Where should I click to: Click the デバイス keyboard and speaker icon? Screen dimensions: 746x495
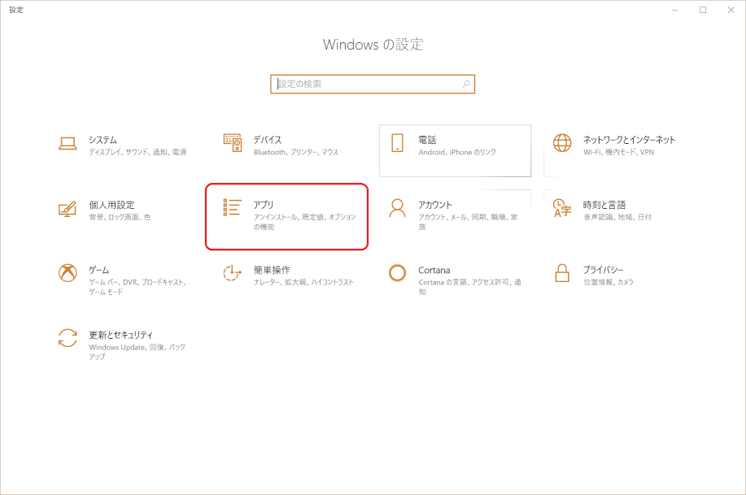[x=233, y=143]
